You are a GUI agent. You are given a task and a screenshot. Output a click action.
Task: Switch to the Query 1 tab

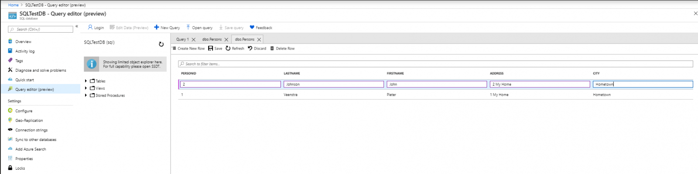[182, 39]
